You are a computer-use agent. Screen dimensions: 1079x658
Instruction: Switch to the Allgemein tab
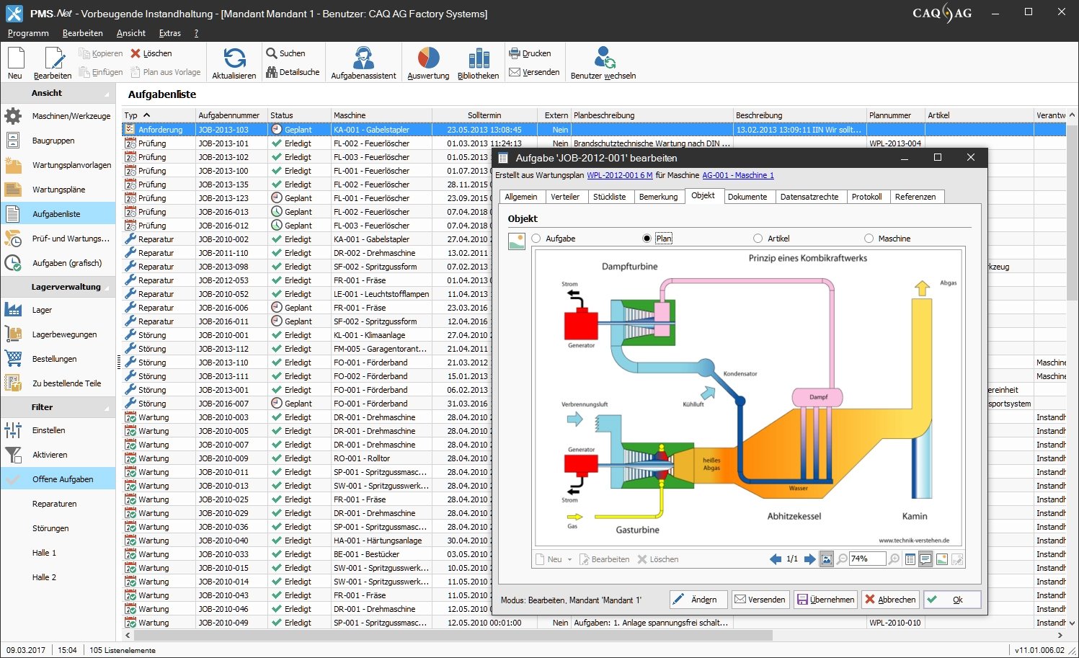(x=521, y=197)
